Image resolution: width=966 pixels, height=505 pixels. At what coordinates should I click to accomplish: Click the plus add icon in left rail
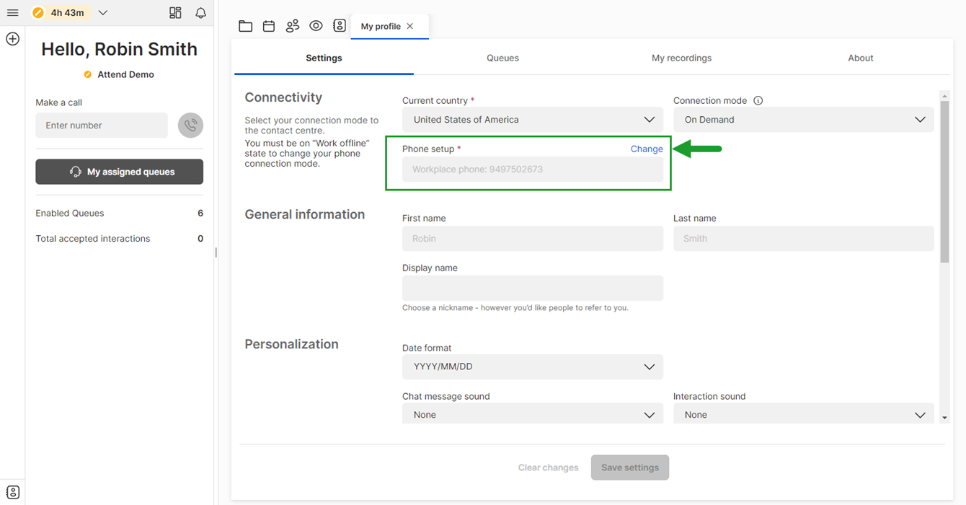12,39
